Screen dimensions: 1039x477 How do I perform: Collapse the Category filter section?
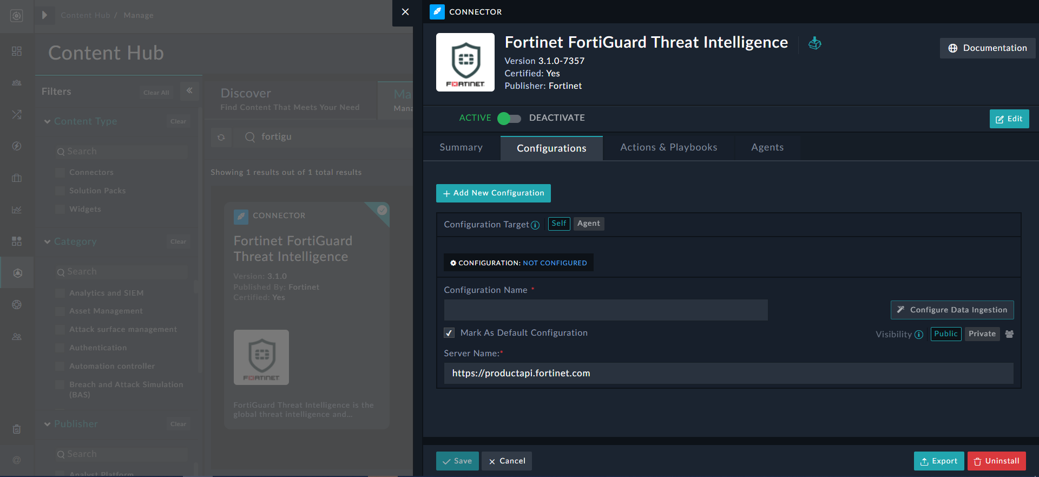[x=48, y=242]
